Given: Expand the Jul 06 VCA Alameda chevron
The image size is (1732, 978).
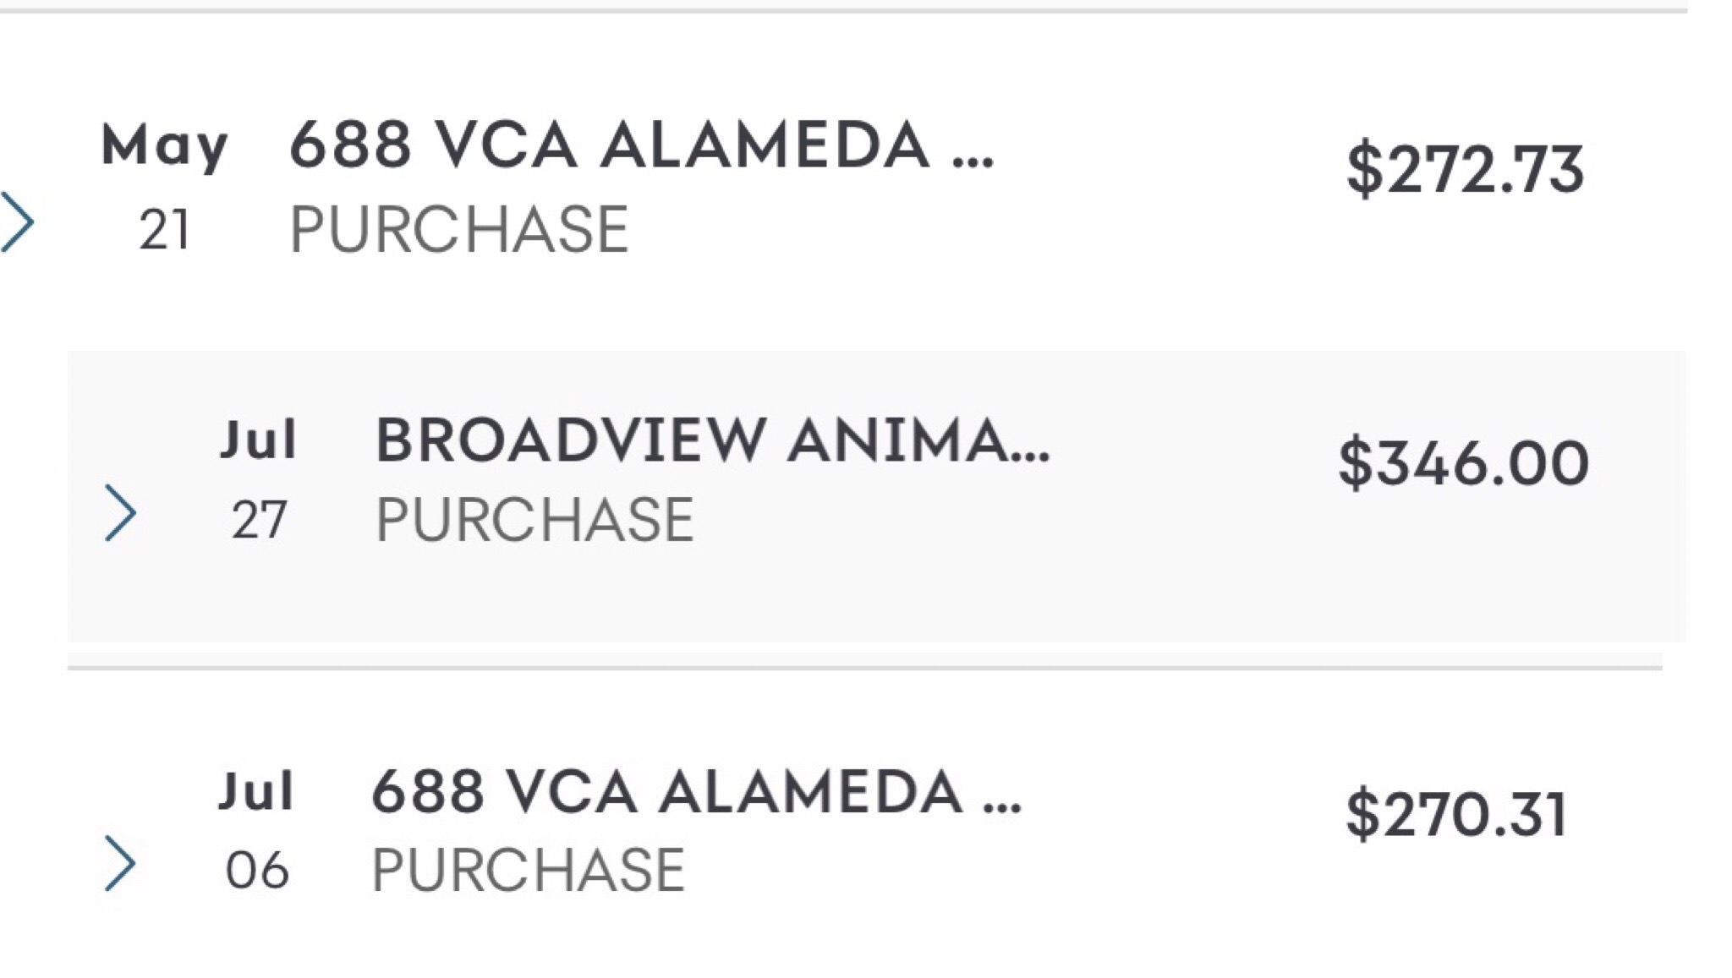Looking at the screenshot, I should point(120,863).
